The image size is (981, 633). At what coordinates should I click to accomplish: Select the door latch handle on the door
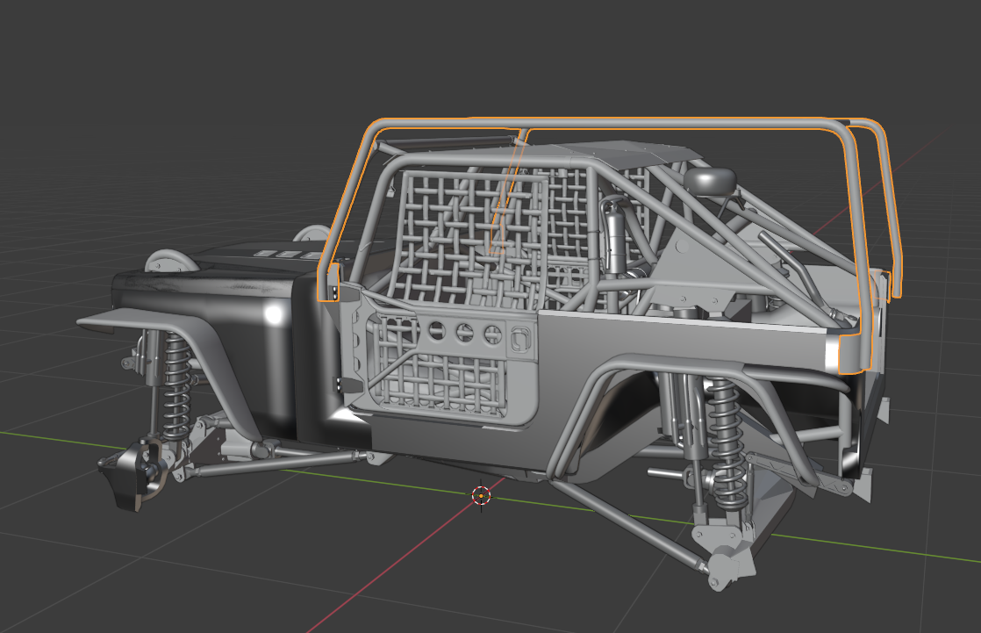(520, 340)
